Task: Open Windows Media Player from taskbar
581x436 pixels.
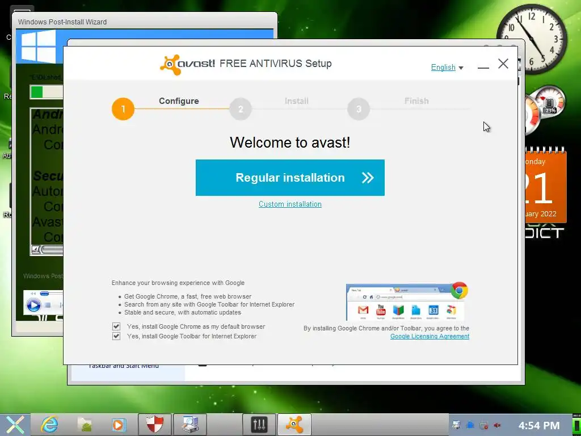Action: [119, 425]
